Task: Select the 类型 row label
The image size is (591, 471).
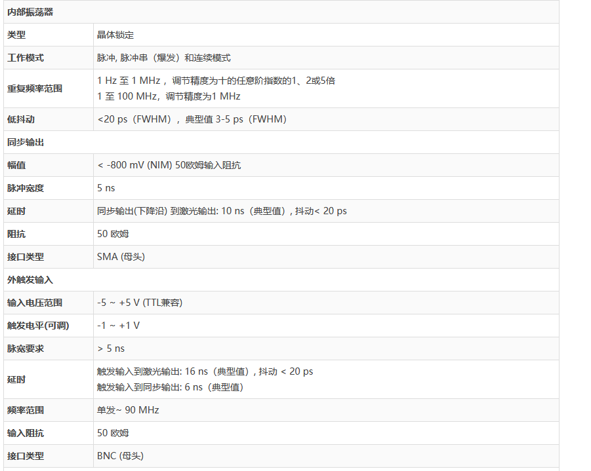Action: click(16, 35)
